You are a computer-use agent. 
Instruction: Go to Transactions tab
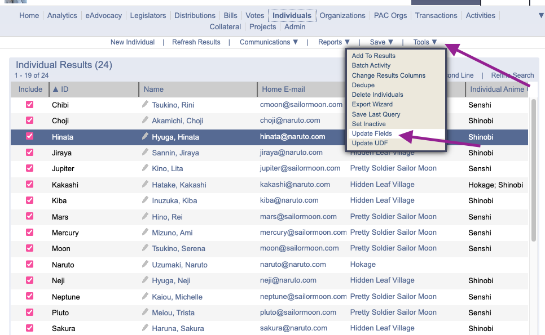(436, 16)
